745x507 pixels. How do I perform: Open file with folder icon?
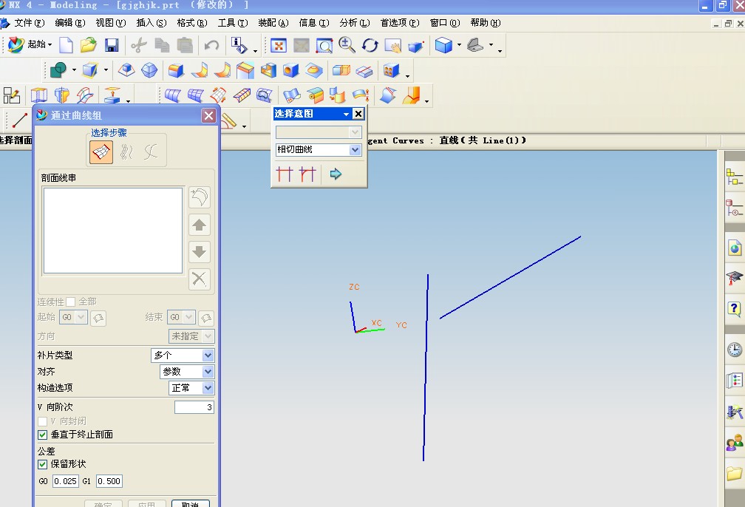(x=89, y=45)
